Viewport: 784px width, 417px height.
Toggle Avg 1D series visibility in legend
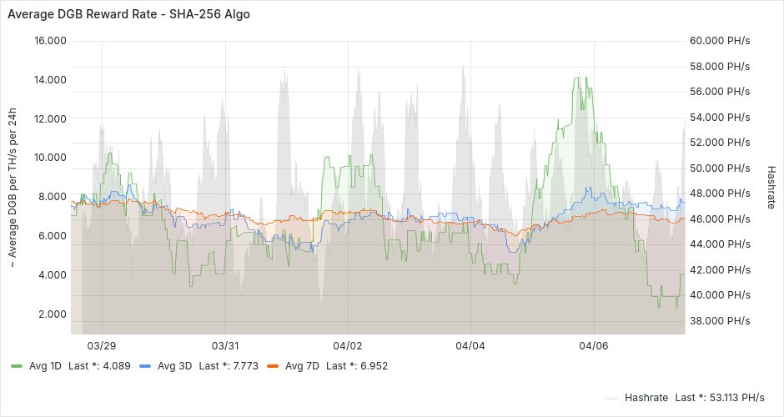point(47,365)
